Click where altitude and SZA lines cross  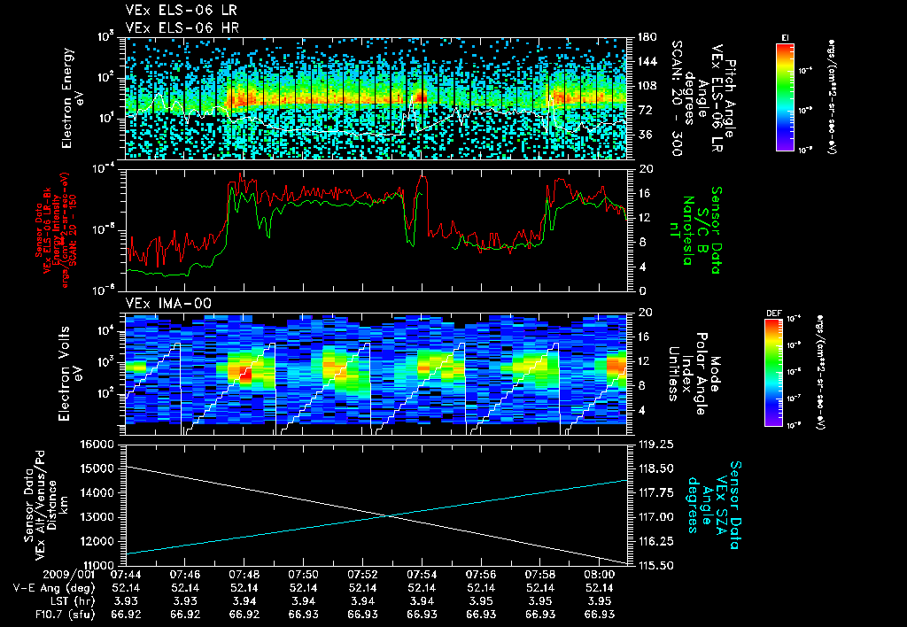tap(391, 515)
